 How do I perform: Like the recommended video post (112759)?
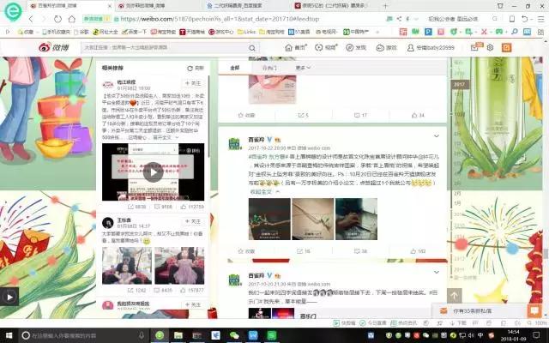tap(192, 207)
